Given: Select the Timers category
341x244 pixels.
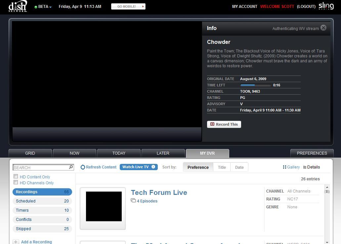Looking at the screenshot, I should 42,210.
